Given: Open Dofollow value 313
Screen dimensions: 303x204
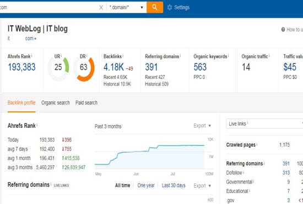Looking at the screenshot, I should tap(286, 173).
